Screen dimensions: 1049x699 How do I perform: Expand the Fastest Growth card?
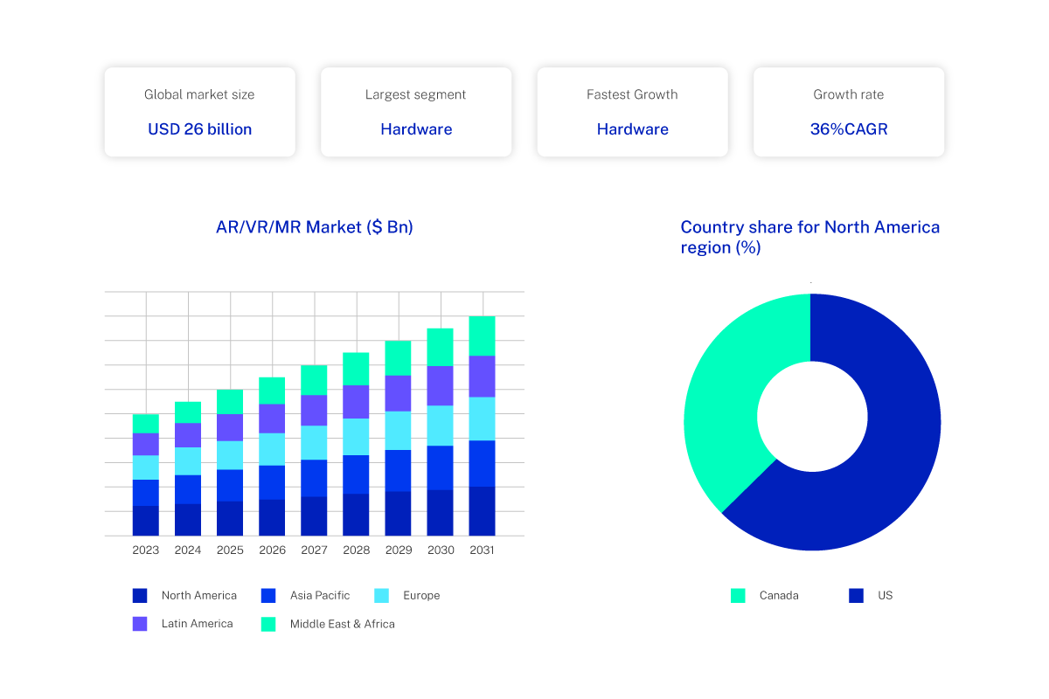(x=632, y=111)
